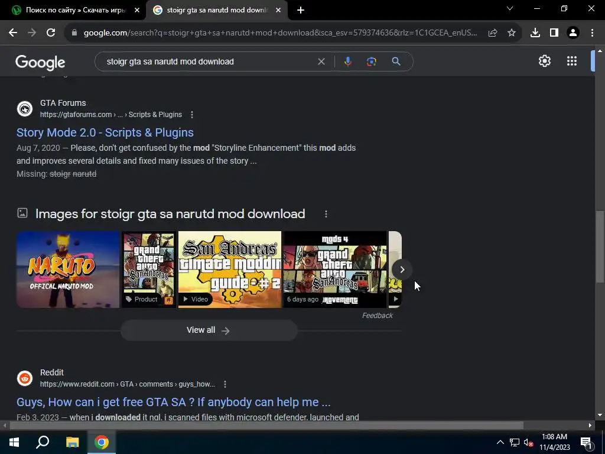Select the stoigr gta sa narutd tab
The width and height of the screenshot is (605, 454).
[x=216, y=10]
